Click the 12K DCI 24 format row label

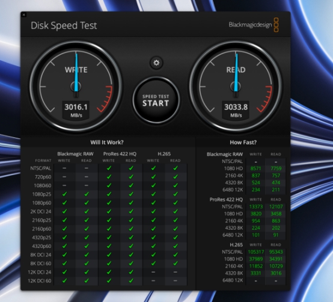click(40, 273)
